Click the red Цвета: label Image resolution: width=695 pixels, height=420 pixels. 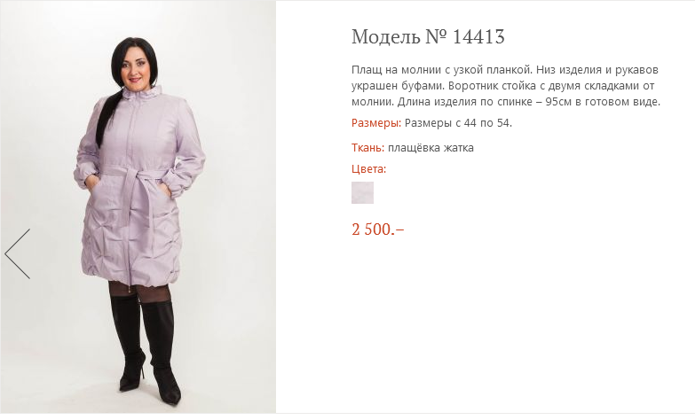(x=368, y=169)
